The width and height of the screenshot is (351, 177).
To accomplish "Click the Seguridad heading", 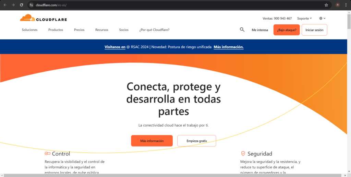I will (260, 154).
